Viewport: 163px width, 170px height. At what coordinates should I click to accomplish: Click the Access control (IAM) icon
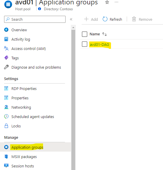[x=6, y=48]
